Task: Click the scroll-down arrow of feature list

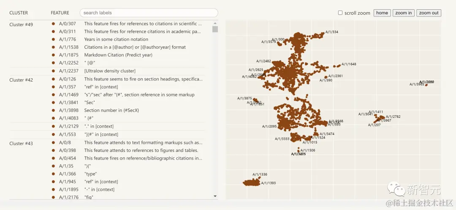Action: (x=215, y=196)
